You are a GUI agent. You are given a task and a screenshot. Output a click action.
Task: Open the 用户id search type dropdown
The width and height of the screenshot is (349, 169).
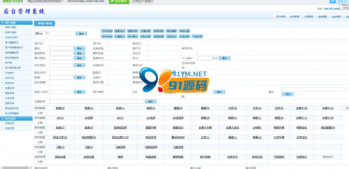pos(42,33)
